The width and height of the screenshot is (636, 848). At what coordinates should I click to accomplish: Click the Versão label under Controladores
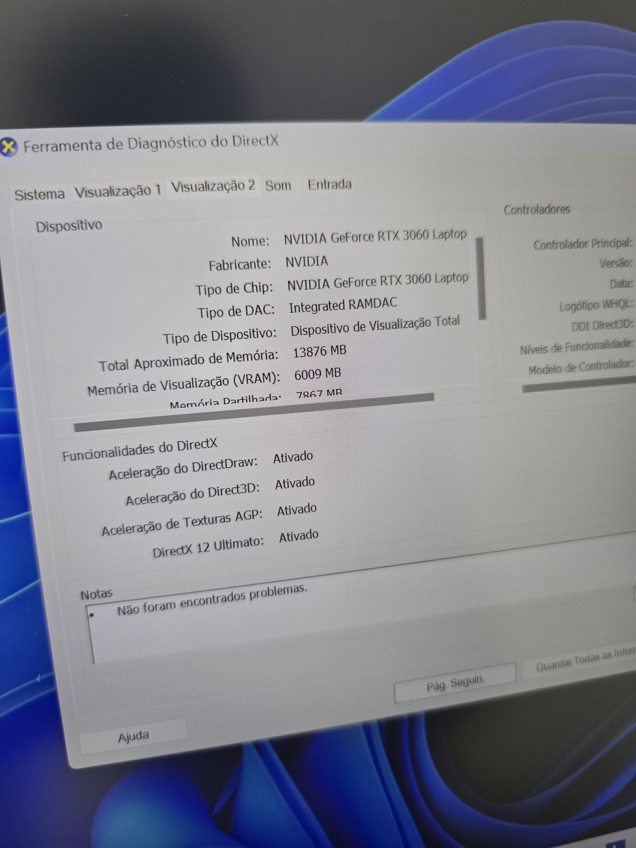point(616,263)
